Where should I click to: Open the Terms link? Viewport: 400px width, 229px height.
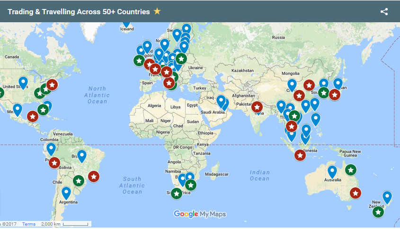click(x=28, y=224)
